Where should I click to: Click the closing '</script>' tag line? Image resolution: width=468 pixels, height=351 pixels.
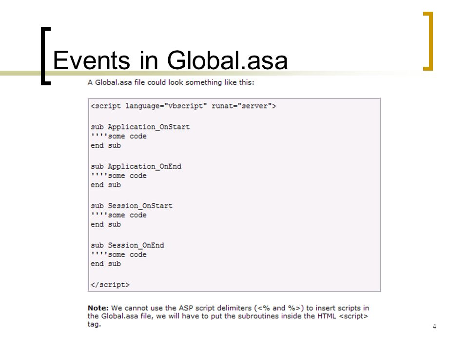coord(110,285)
